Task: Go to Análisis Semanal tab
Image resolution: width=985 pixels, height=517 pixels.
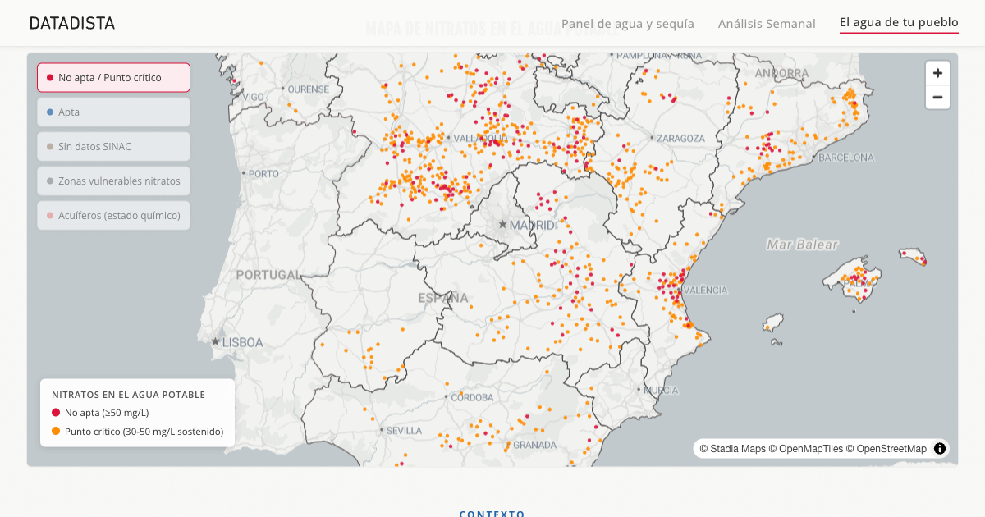Action: (767, 24)
